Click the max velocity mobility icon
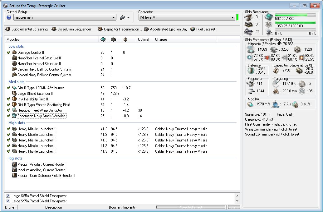 pyautogui.click(x=251, y=104)
